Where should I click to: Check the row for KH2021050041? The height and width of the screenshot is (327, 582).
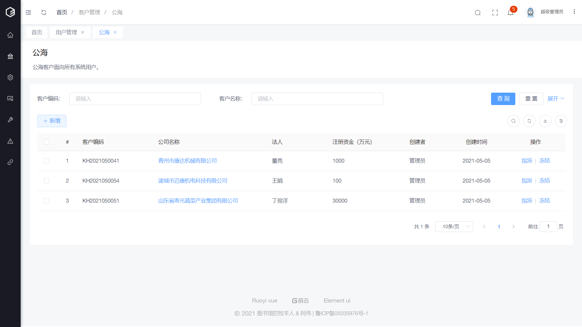pos(46,161)
